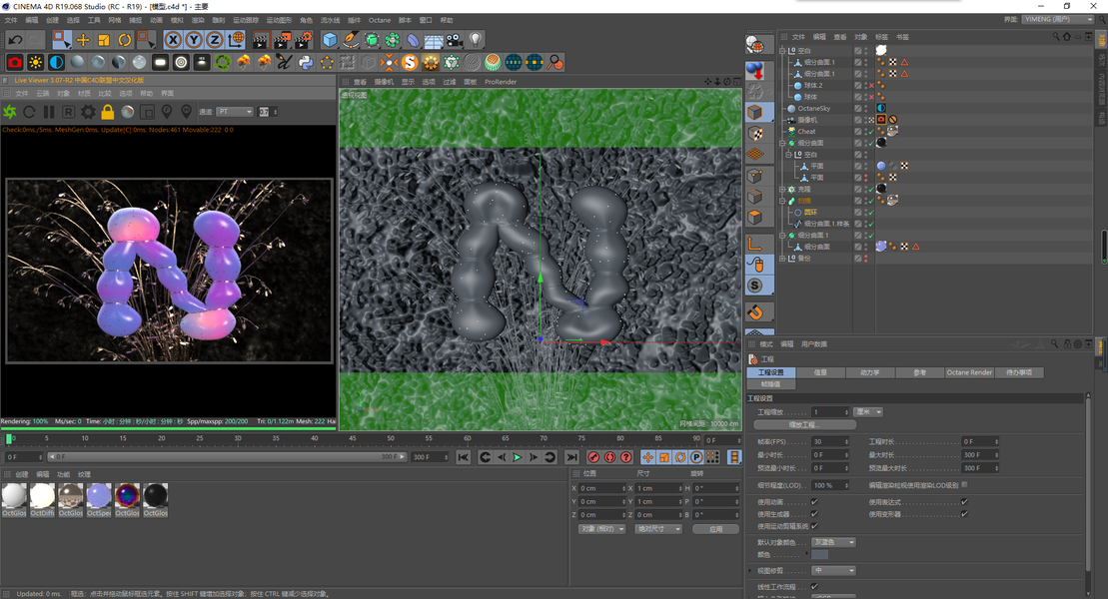Click the Octane red camera icon

click(15, 63)
